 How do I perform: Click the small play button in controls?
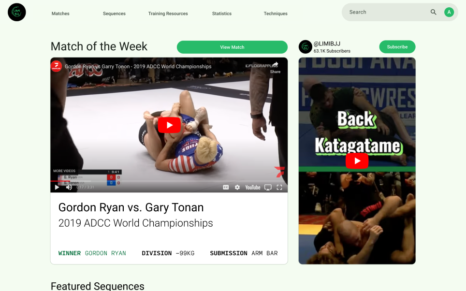pyautogui.click(x=57, y=187)
